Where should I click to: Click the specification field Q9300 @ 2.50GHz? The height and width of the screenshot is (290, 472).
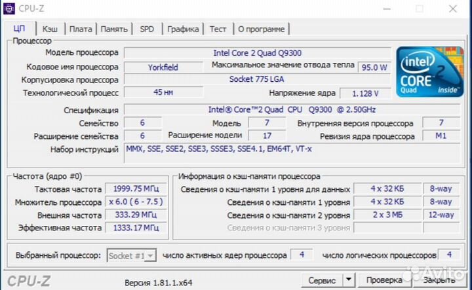point(292,110)
